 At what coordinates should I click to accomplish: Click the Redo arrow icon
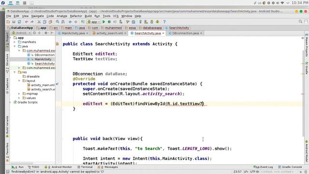pyautogui.click(x=32, y=22)
